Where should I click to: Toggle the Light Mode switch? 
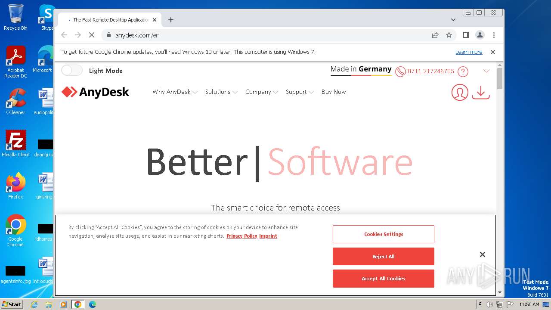click(71, 71)
